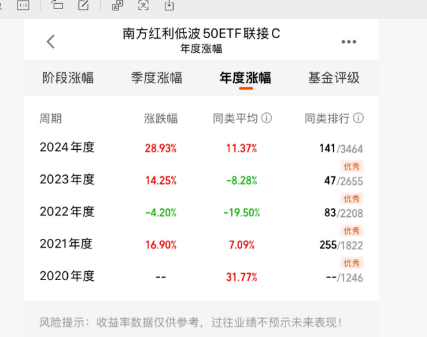This screenshot has width=427, height=337.
Task: Open the edit pencil tool
Action: [x=83, y=5]
